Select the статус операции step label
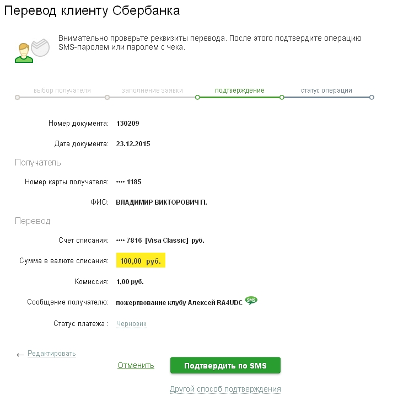The height and width of the screenshot is (406, 398). point(326,90)
